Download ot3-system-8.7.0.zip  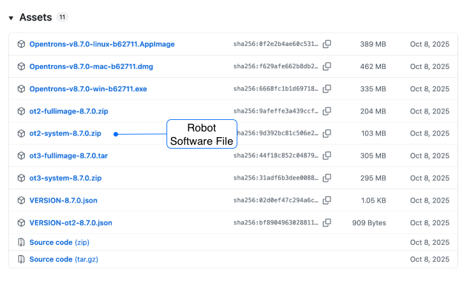point(66,178)
